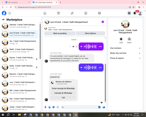Screen dimensions: 146x117
Task: Open emoji picker in message box
Action: (x=99, y=107)
